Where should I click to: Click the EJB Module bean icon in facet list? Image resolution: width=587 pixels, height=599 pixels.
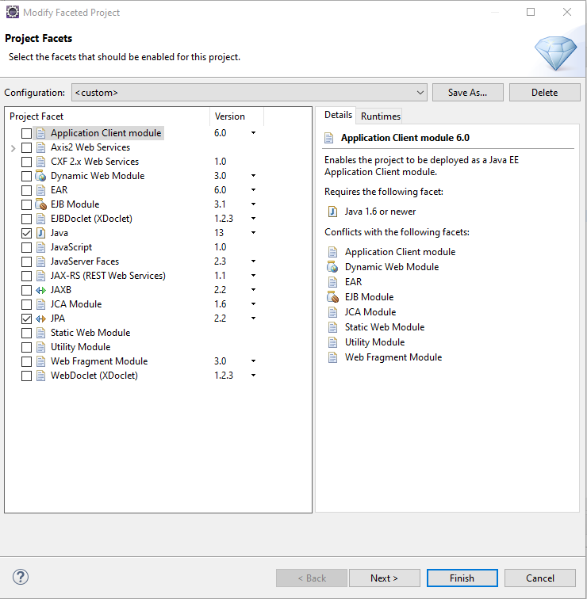tap(41, 204)
